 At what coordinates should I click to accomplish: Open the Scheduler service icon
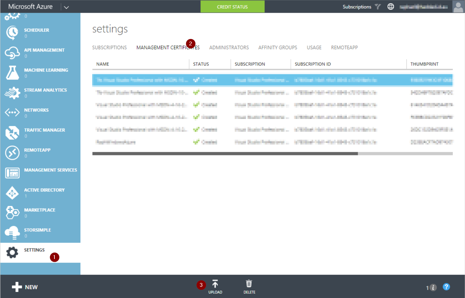click(x=12, y=33)
